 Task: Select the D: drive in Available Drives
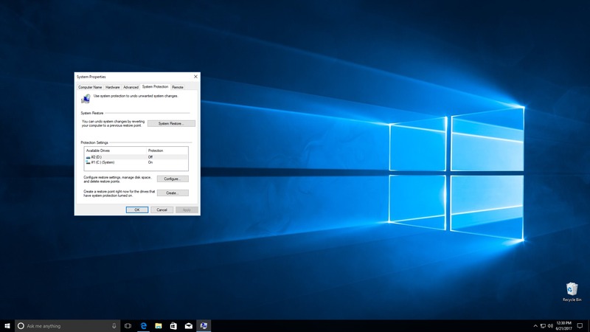coord(96,156)
